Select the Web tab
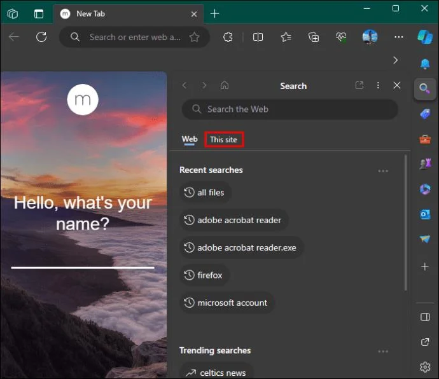439x379 pixels. click(x=190, y=139)
